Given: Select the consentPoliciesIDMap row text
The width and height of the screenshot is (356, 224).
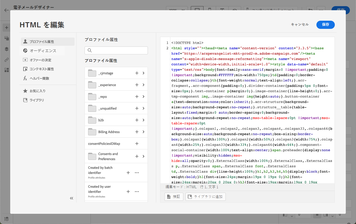Looking at the screenshot, I should click(x=104, y=144).
